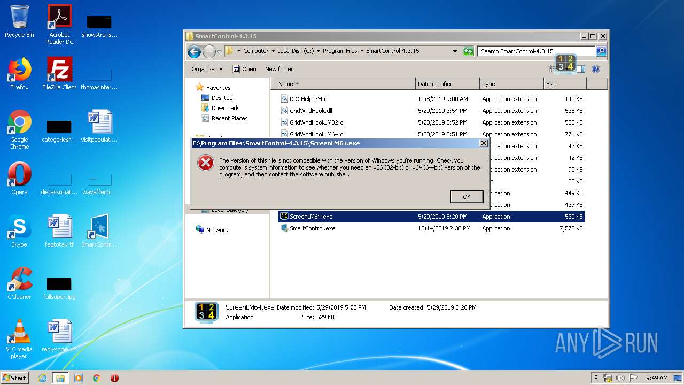Open replysome.rtf document on desktop
The image size is (684, 385).
(59, 335)
